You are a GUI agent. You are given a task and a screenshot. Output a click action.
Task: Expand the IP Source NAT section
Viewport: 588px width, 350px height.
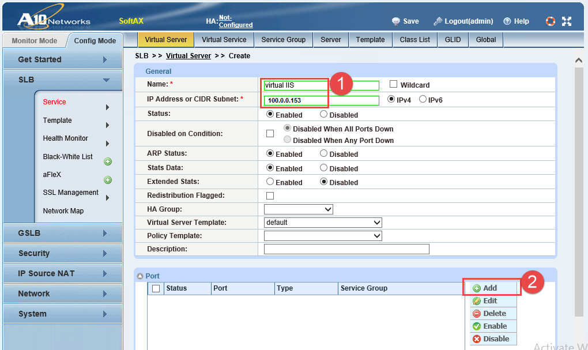coord(63,274)
